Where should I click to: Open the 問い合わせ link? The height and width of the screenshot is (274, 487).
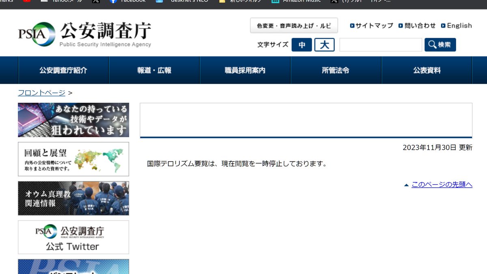coord(420,26)
